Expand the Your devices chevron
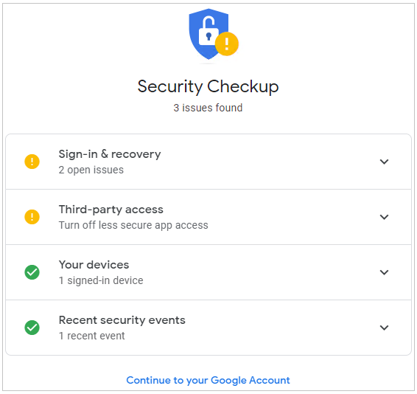This screenshot has width=417, height=394. click(384, 272)
